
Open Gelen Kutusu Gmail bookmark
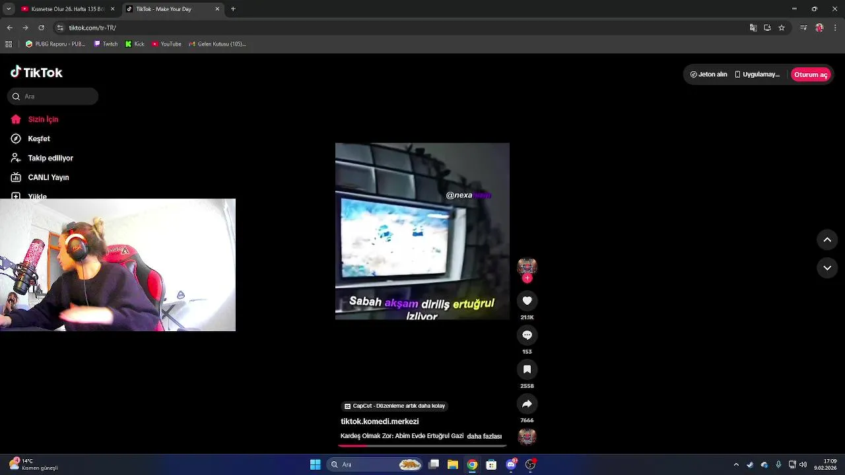pyautogui.click(x=217, y=44)
